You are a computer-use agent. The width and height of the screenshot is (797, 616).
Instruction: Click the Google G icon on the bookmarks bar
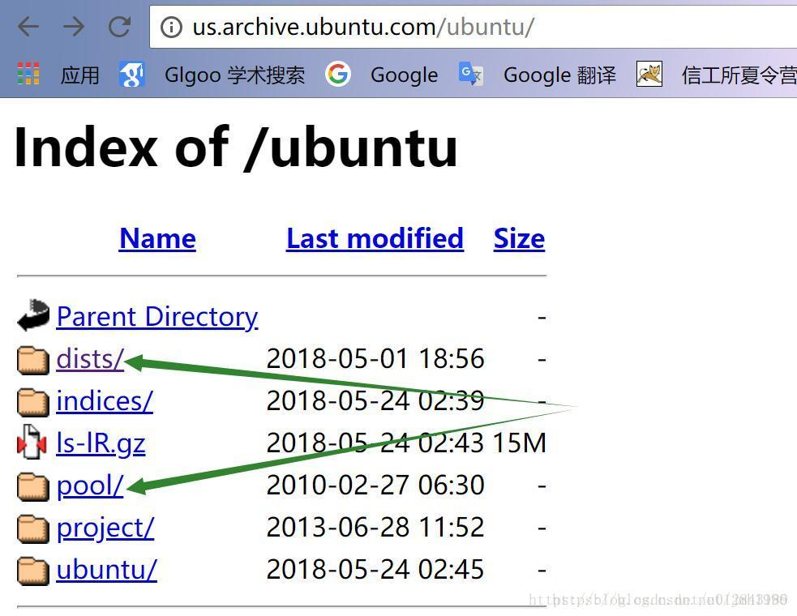[x=338, y=75]
